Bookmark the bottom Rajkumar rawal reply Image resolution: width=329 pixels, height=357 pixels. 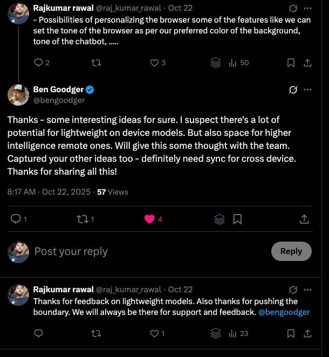pyautogui.click(x=291, y=334)
